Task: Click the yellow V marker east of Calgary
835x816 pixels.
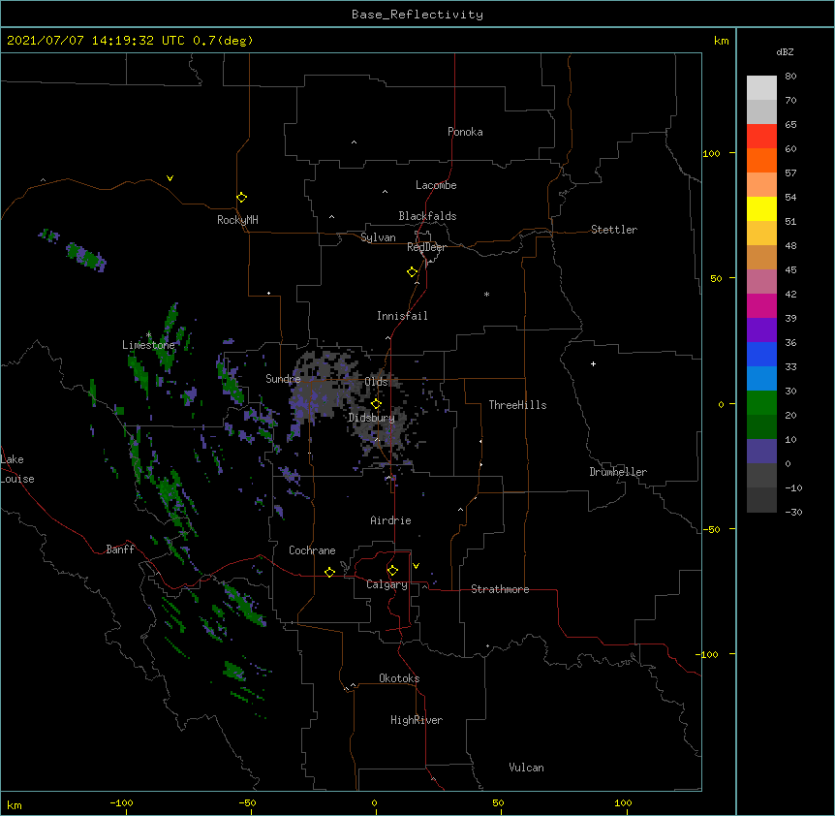Action: [416, 566]
